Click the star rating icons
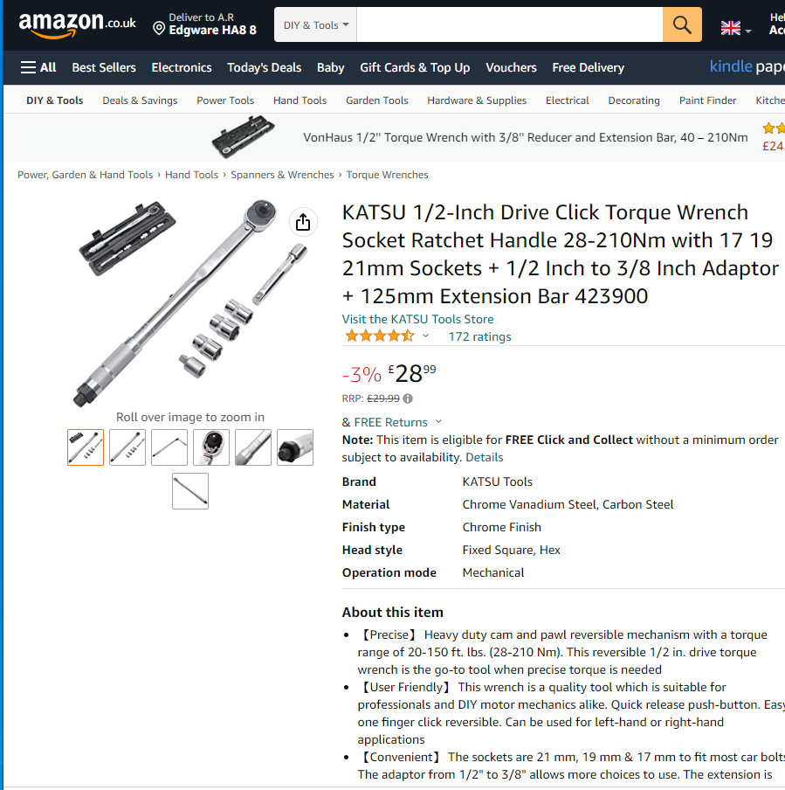The image size is (785, 790). pos(379,336)
